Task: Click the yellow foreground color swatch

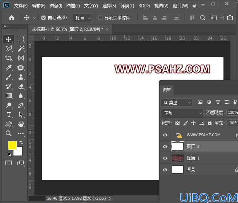Action: coord(12,145)
